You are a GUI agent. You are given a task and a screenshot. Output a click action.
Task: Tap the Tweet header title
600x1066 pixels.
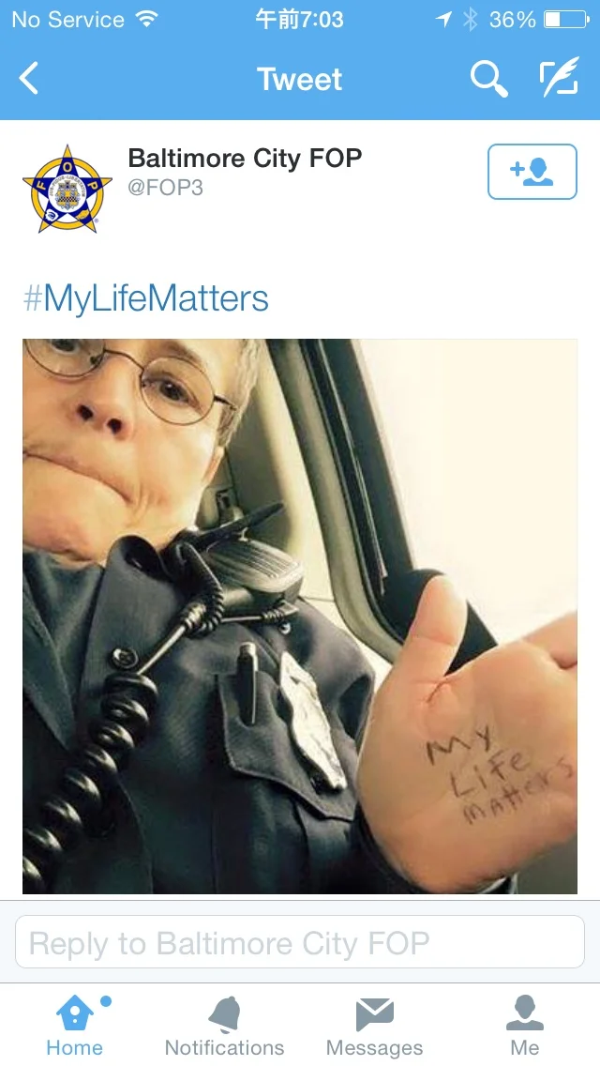pos(300,79)
